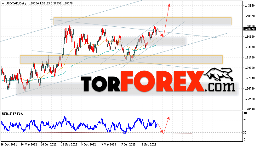Click the USDCAD,Daily chart title
Screen dimensions: 257x148
pos(16,3)
